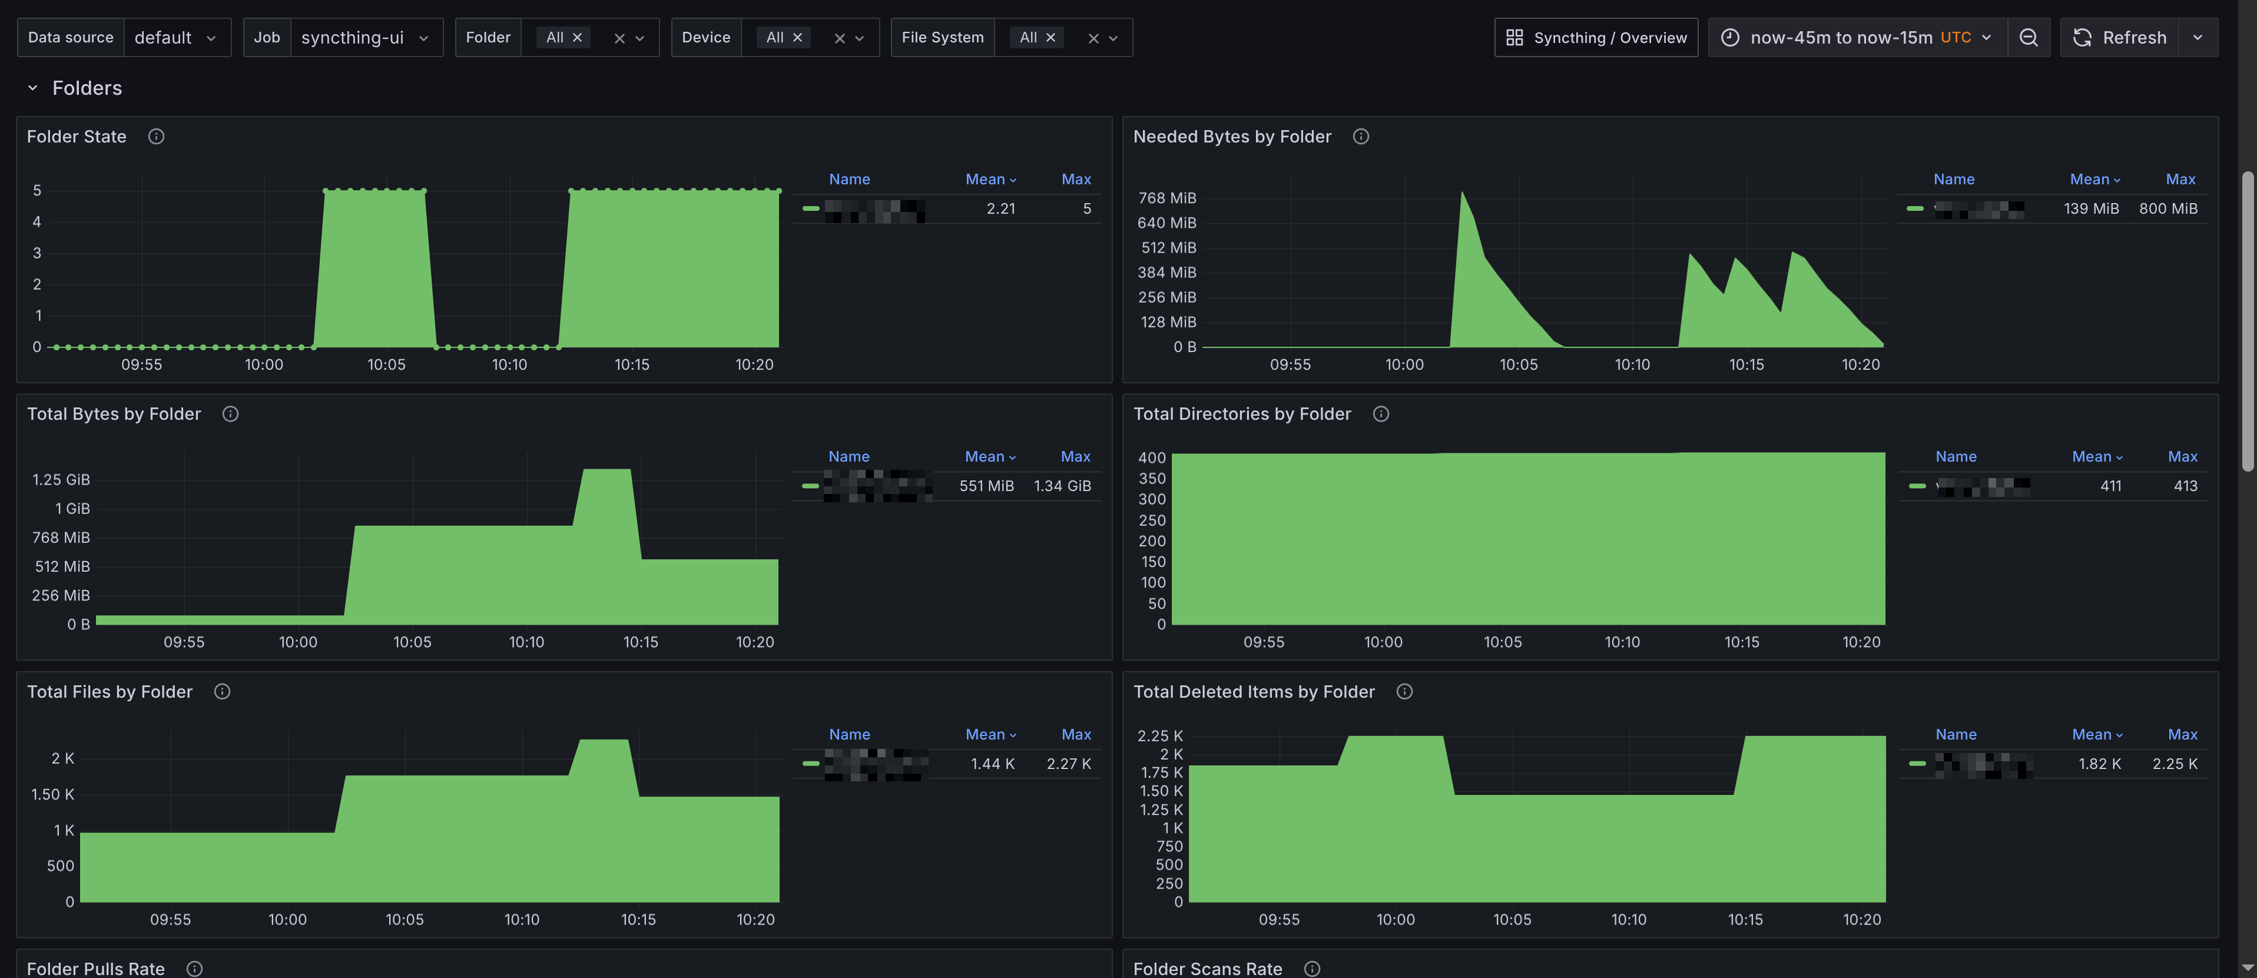Viewport: 2257px width, 978px height.
Task: Click the zoom out time range icon
Action: pyautogui.click(x=2027, y=38)
